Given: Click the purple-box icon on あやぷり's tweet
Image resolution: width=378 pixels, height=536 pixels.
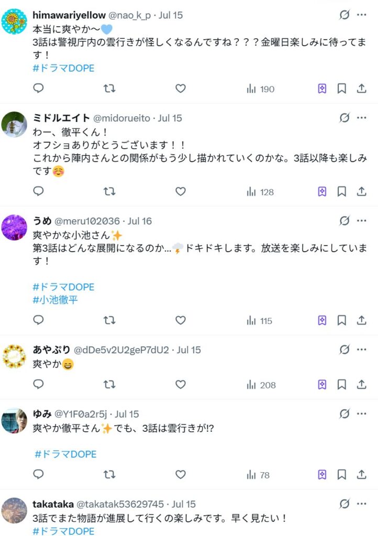Looking at the screenshot, I should point(322,385).
